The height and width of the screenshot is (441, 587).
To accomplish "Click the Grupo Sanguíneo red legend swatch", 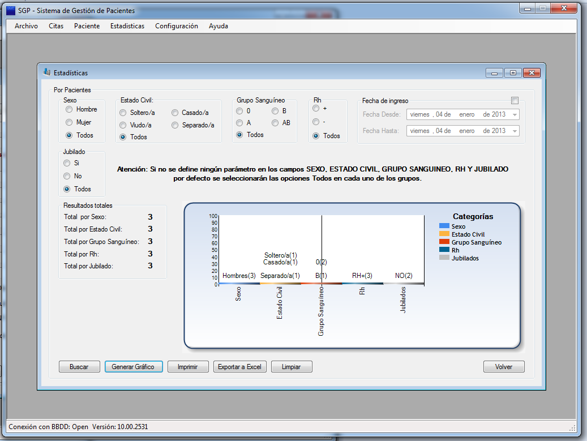I will tap(444, 242).
